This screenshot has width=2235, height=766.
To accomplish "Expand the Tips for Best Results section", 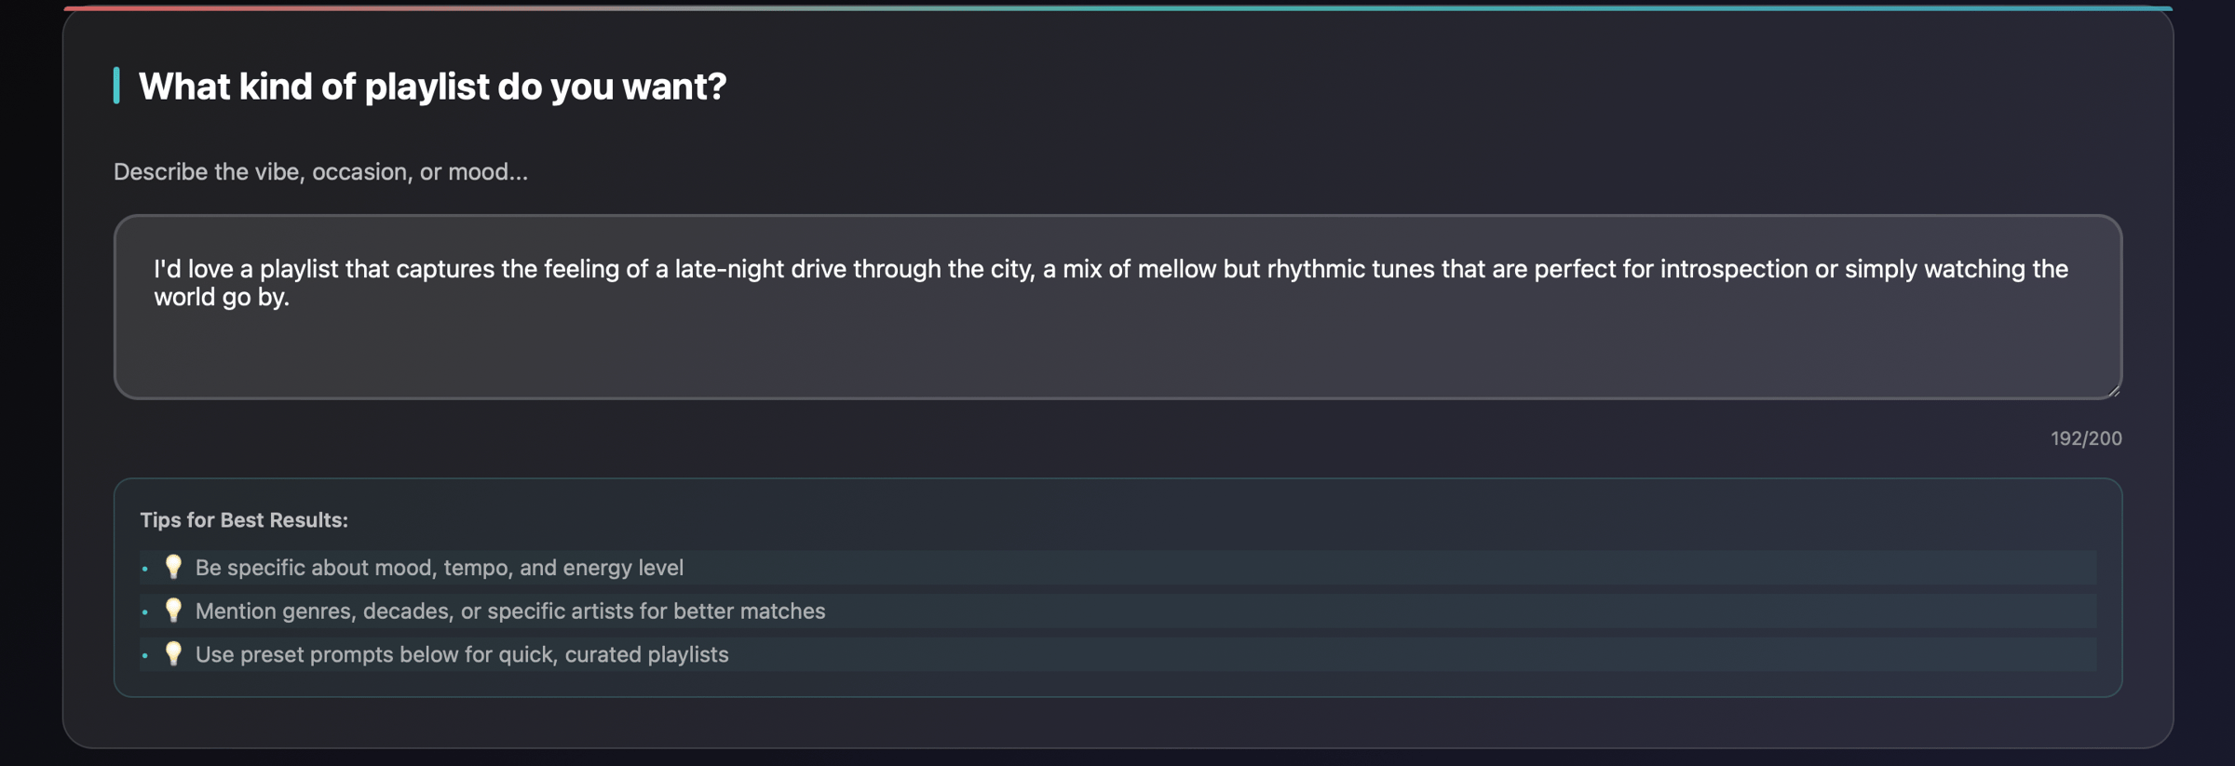I will [244, 520].
